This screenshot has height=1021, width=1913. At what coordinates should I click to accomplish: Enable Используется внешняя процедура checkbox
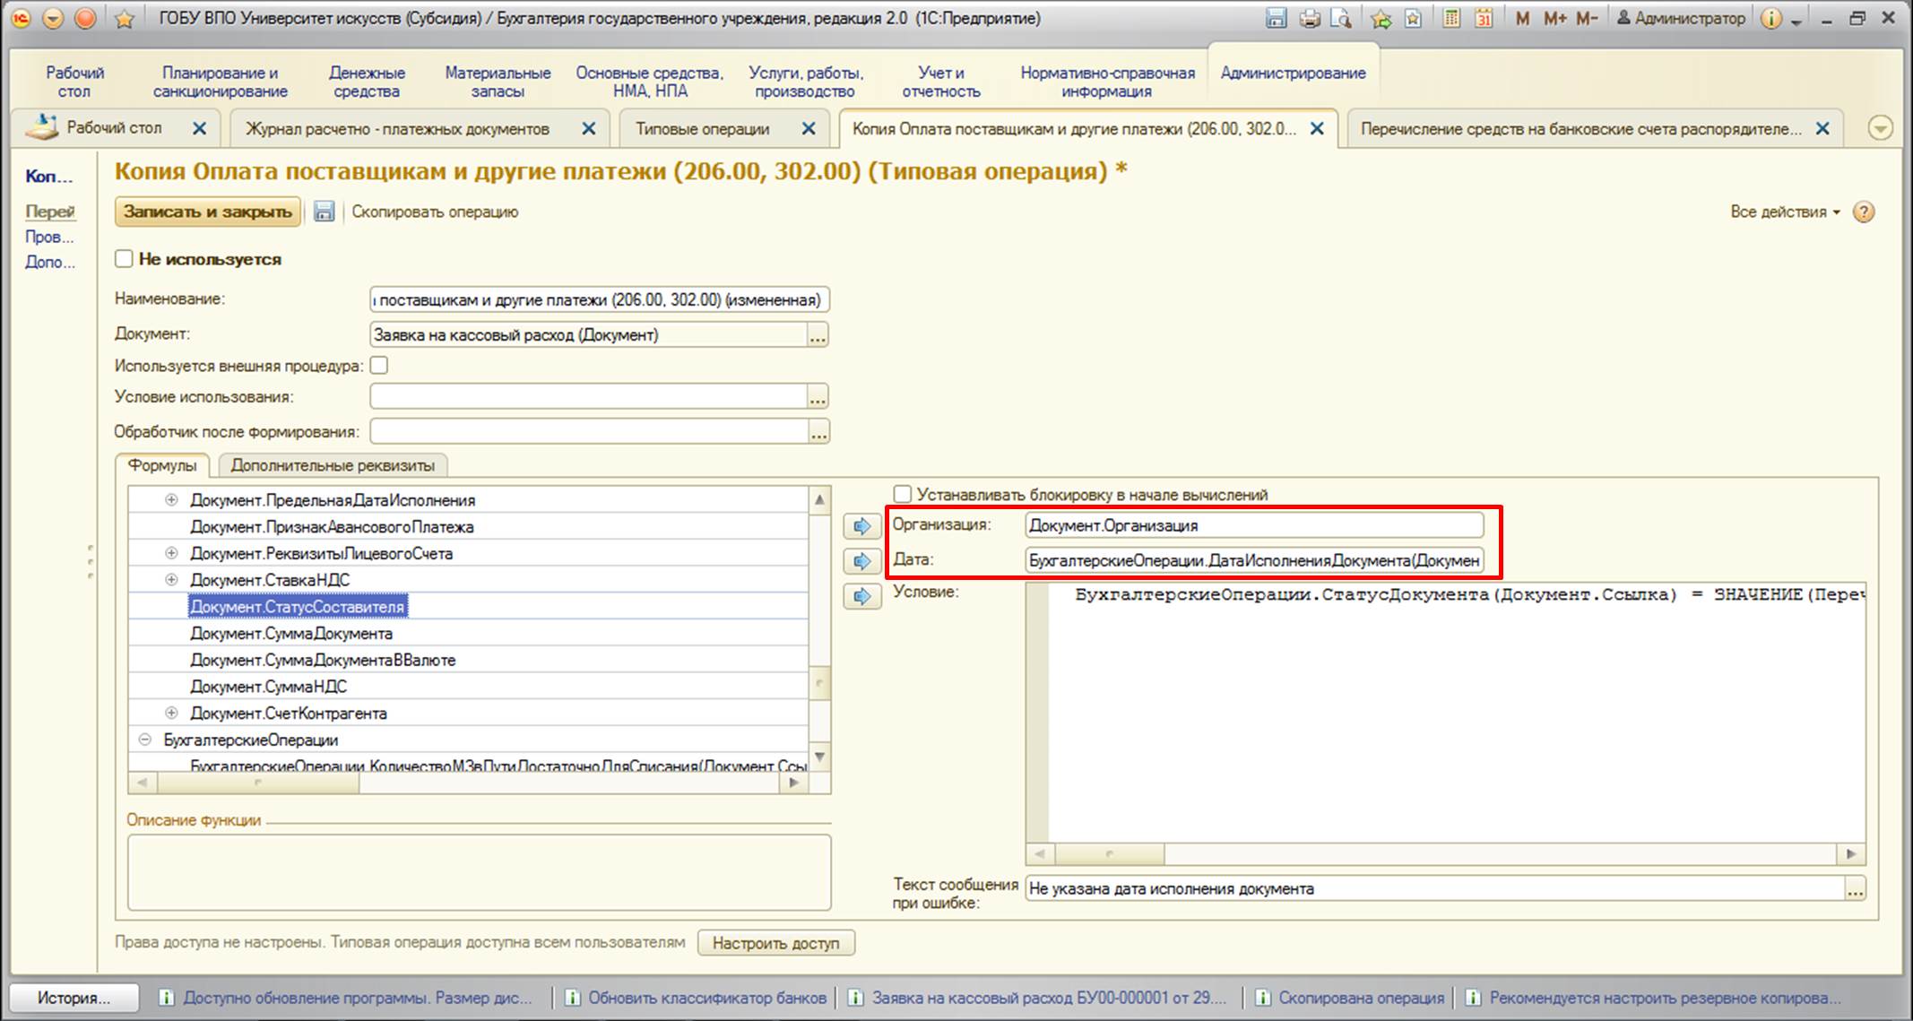click(378, 365)
